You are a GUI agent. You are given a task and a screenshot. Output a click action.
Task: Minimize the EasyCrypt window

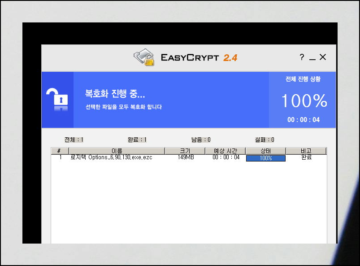click(312, 59)
